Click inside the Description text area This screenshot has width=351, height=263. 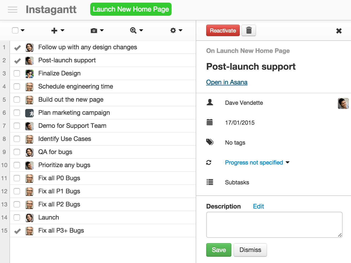coord(274,225)
